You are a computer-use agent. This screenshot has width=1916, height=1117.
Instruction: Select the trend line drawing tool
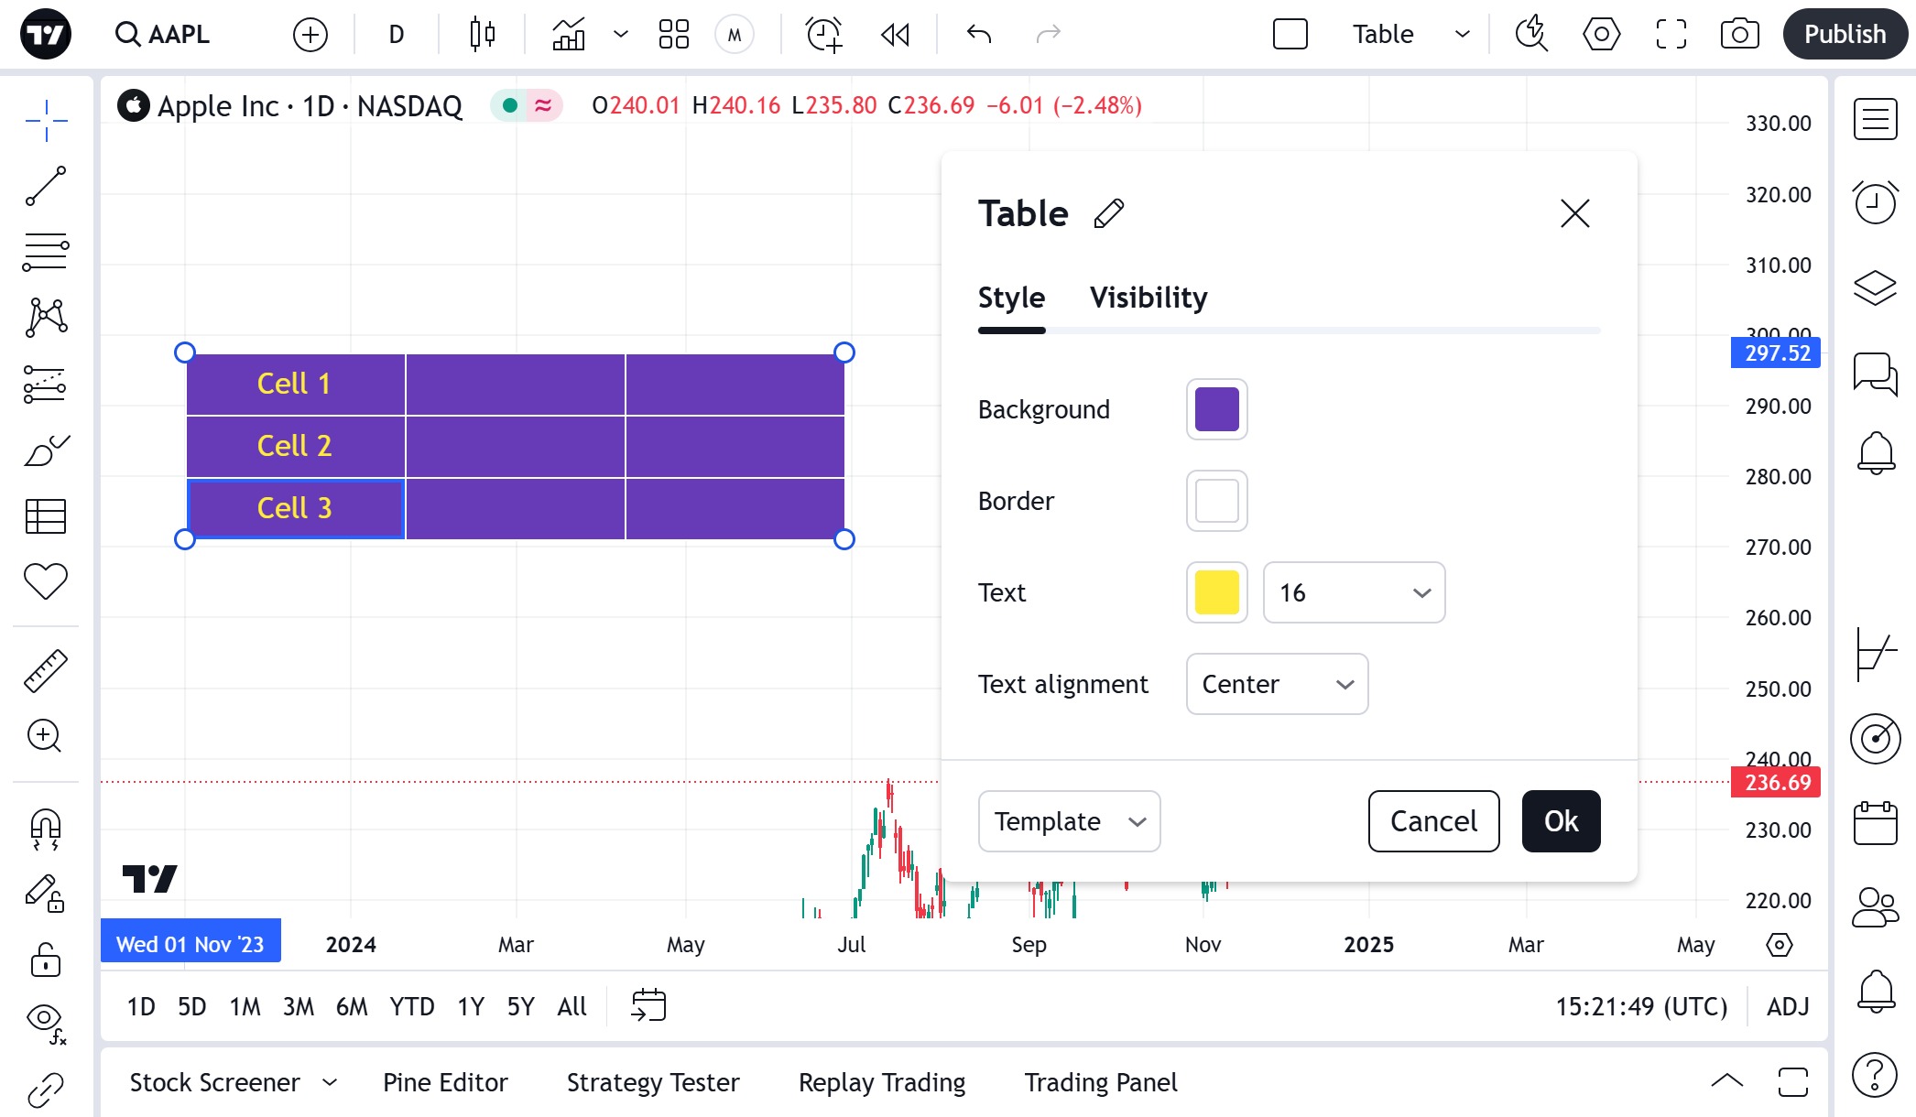pos(46,186)
